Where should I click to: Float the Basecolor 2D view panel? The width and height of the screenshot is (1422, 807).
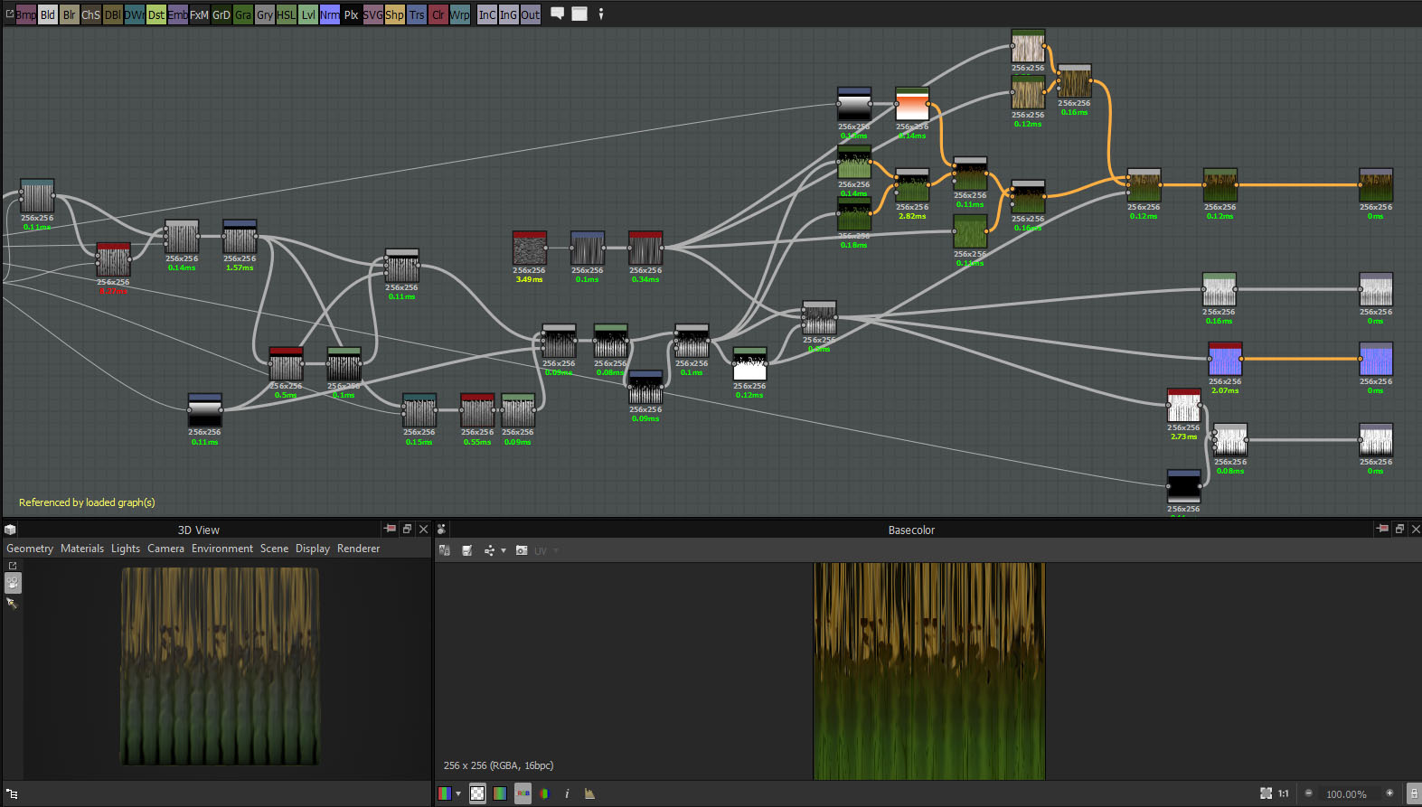(1399, 529)
